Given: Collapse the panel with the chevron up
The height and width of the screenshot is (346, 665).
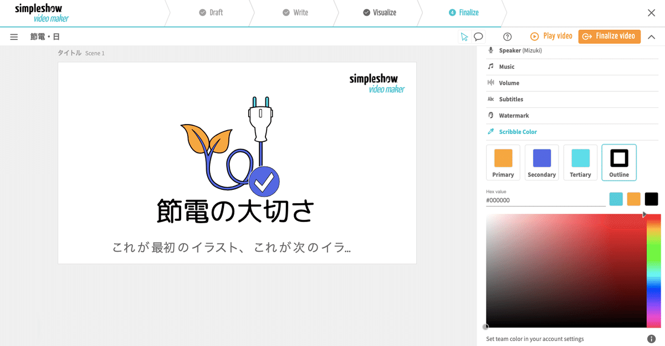Looking at the screenshot, I should [652, 37].
